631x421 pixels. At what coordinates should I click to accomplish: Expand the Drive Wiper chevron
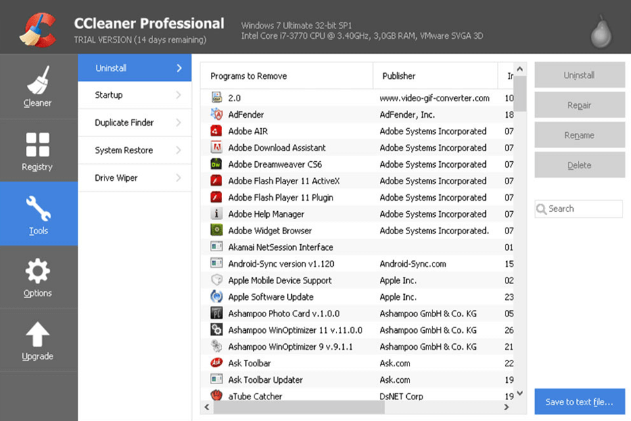pyautogui.click(x=178, y=178)
